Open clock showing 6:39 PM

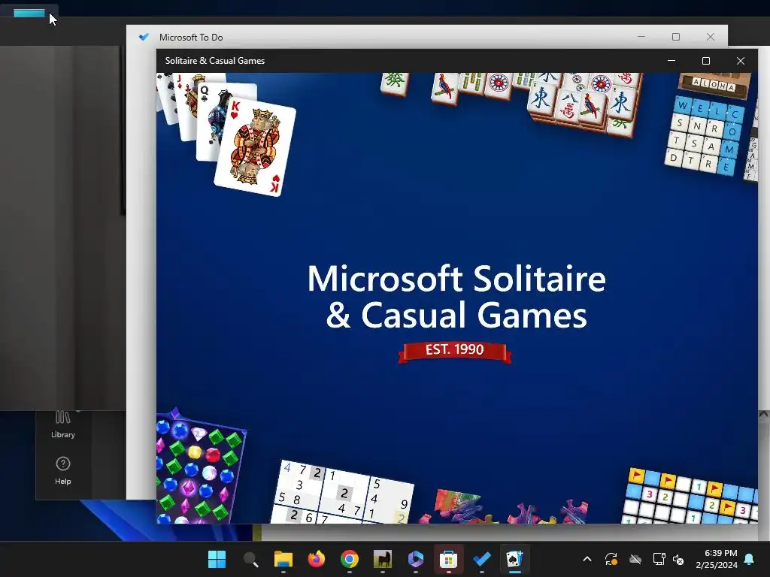point(717,559)
